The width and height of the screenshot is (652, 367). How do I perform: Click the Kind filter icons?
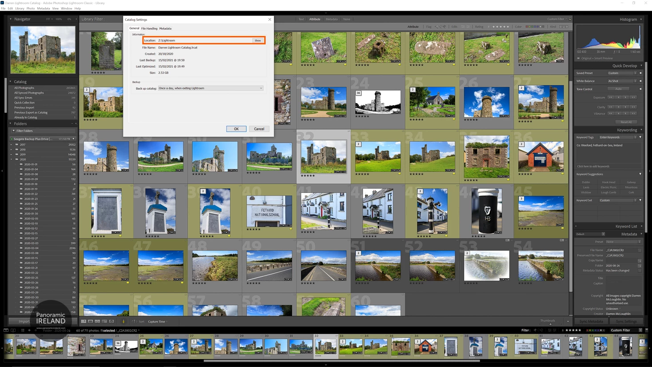[x=564, y=27]
